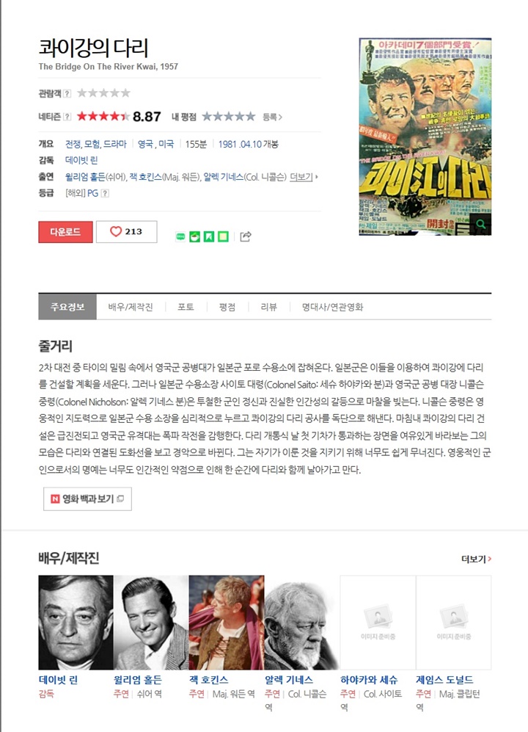
Task: Click the light green memo share icon
Action: click(224, 236)
